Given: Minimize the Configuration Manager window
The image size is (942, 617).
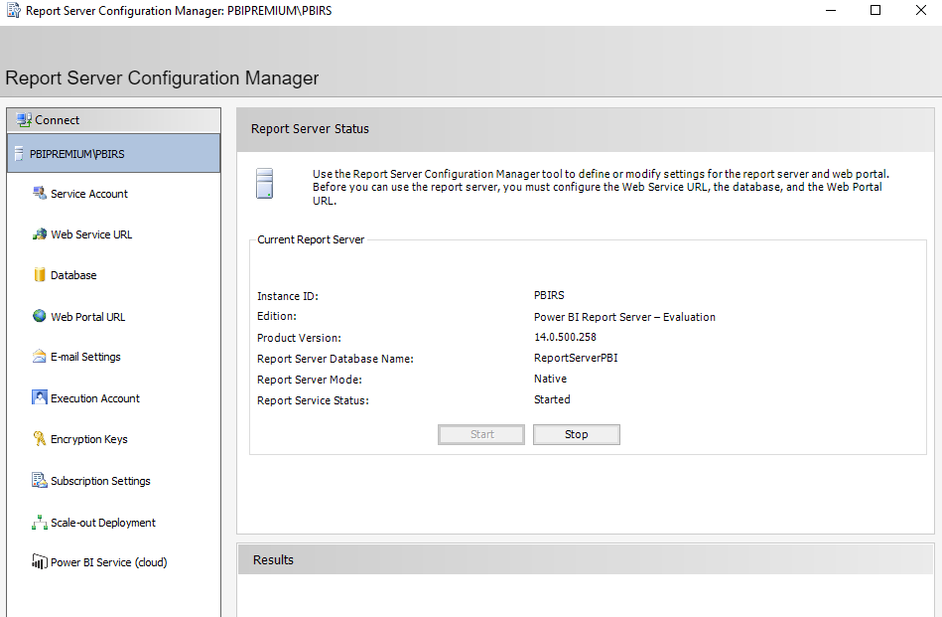Looking at the screenshot, I should 830,10.
